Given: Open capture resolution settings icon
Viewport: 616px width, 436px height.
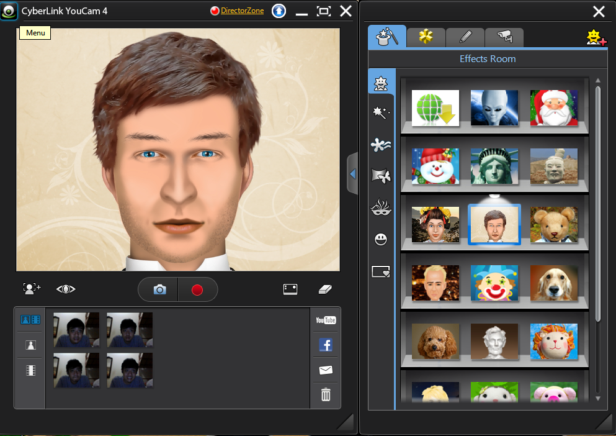Looking at the screenshot, I should pos(290,289).
